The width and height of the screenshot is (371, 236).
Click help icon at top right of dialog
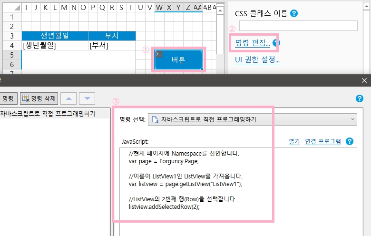(x=360, y=98)
